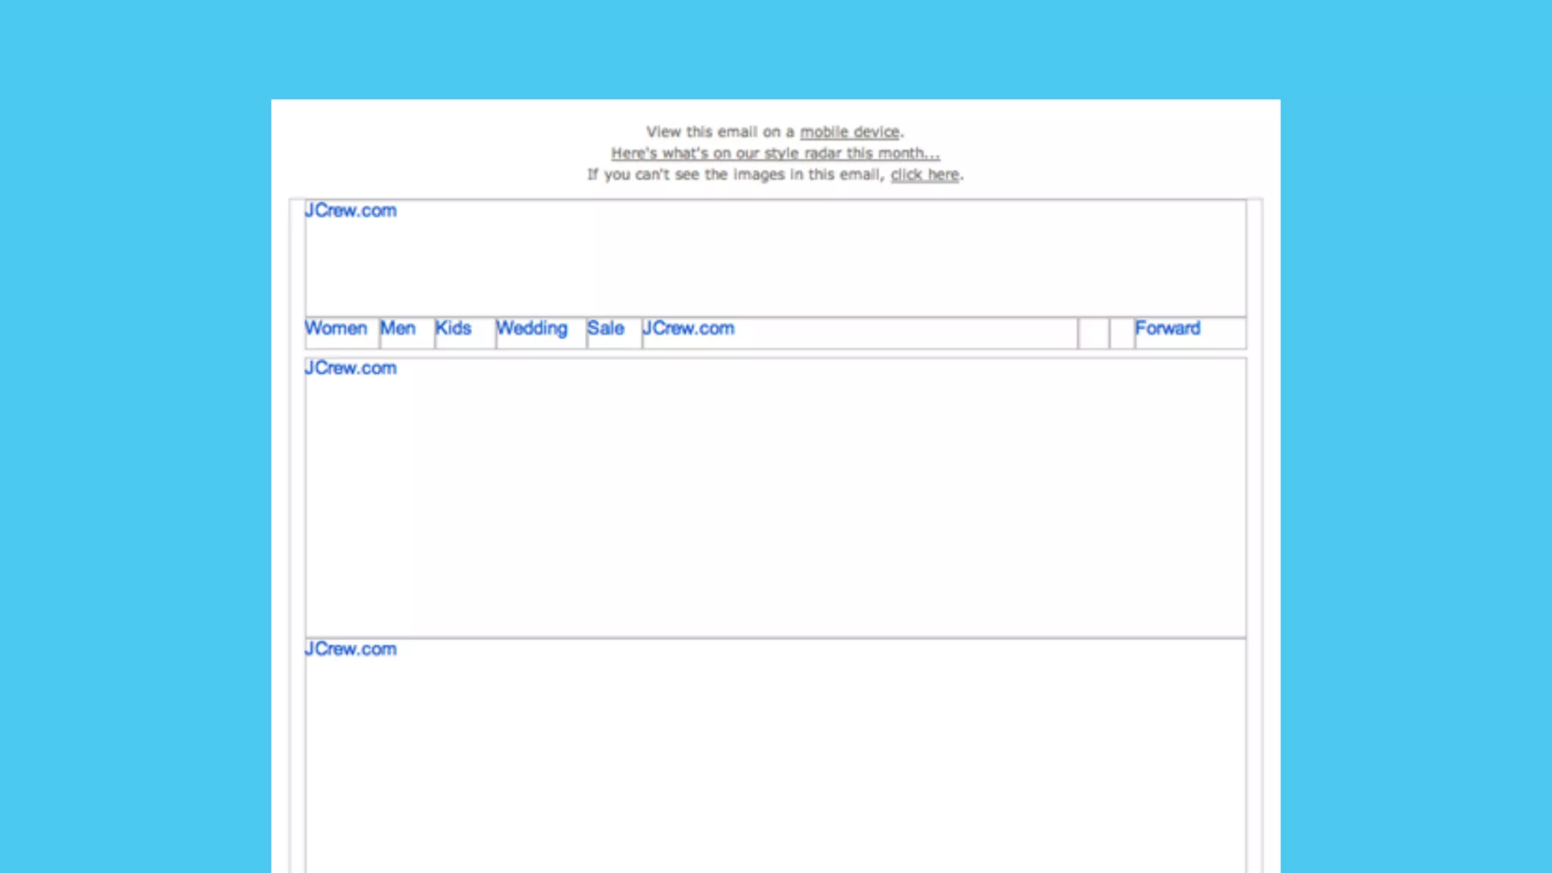Click JCrew.com alt text in header banner
Screen dimensions: 1552x873
[x=351, y=211]
